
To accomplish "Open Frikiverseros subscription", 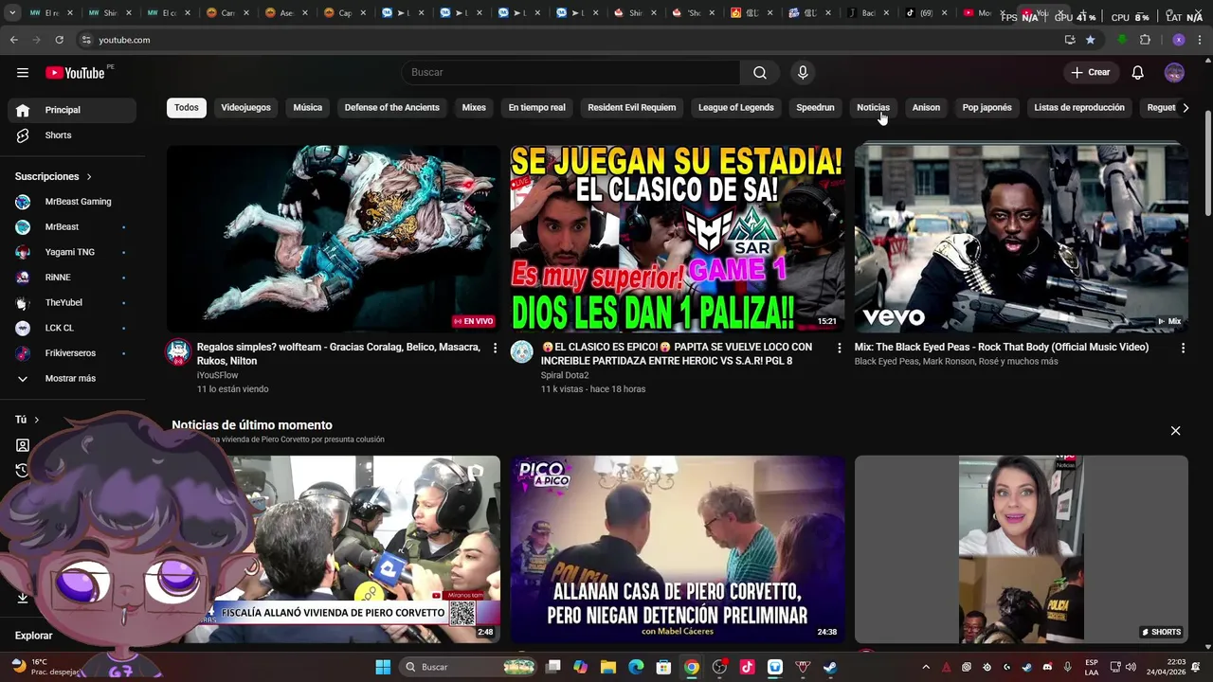I will point(72,353).
